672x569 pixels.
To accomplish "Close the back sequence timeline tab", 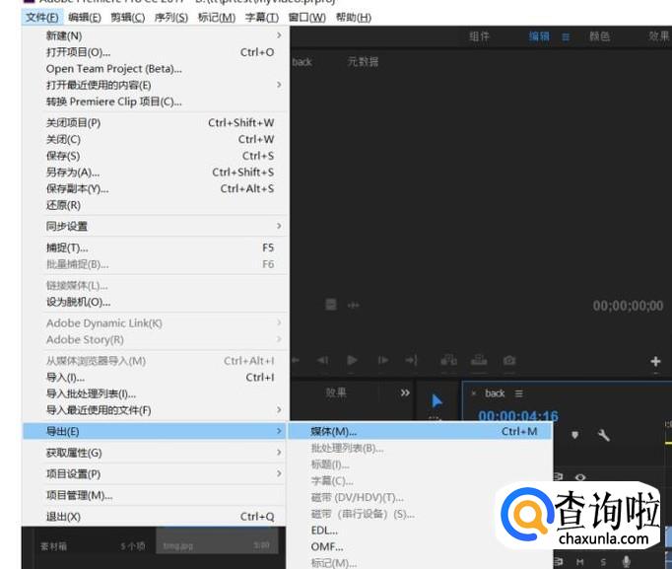I will (x=474, y=392).
